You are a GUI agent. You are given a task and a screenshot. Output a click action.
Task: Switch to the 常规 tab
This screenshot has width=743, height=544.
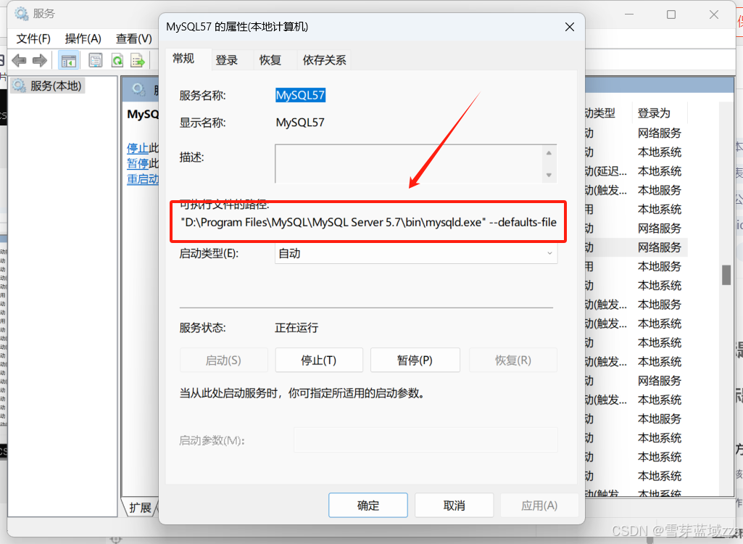[184, 59]
